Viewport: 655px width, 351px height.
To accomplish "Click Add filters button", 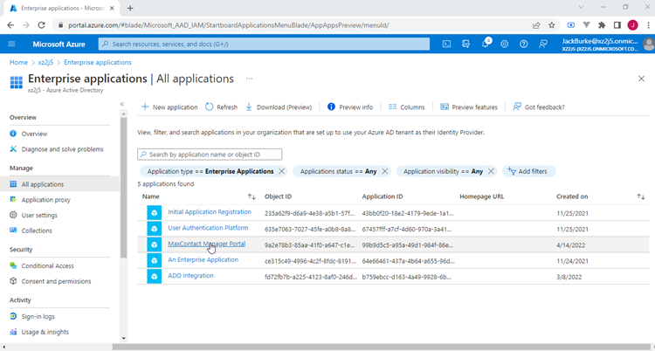I will [x=528, y=171].
